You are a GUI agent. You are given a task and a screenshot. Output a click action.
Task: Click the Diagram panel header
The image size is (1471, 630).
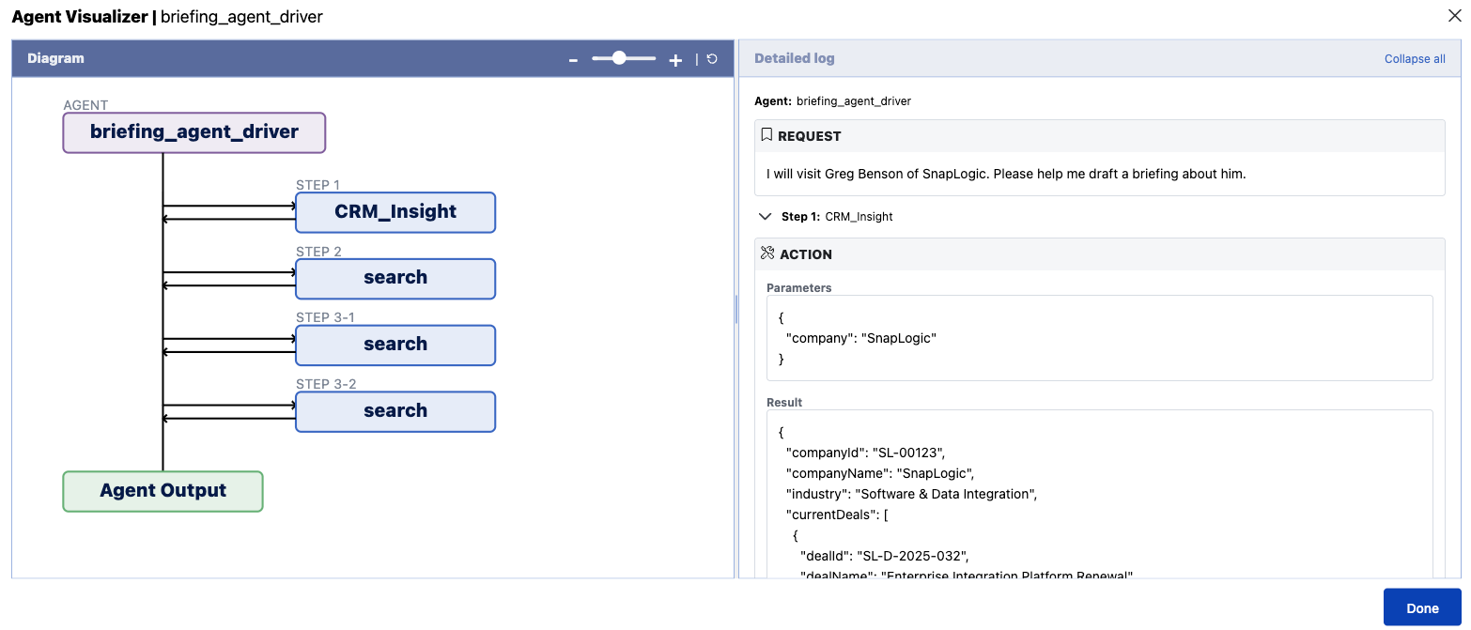coord(55,57)
